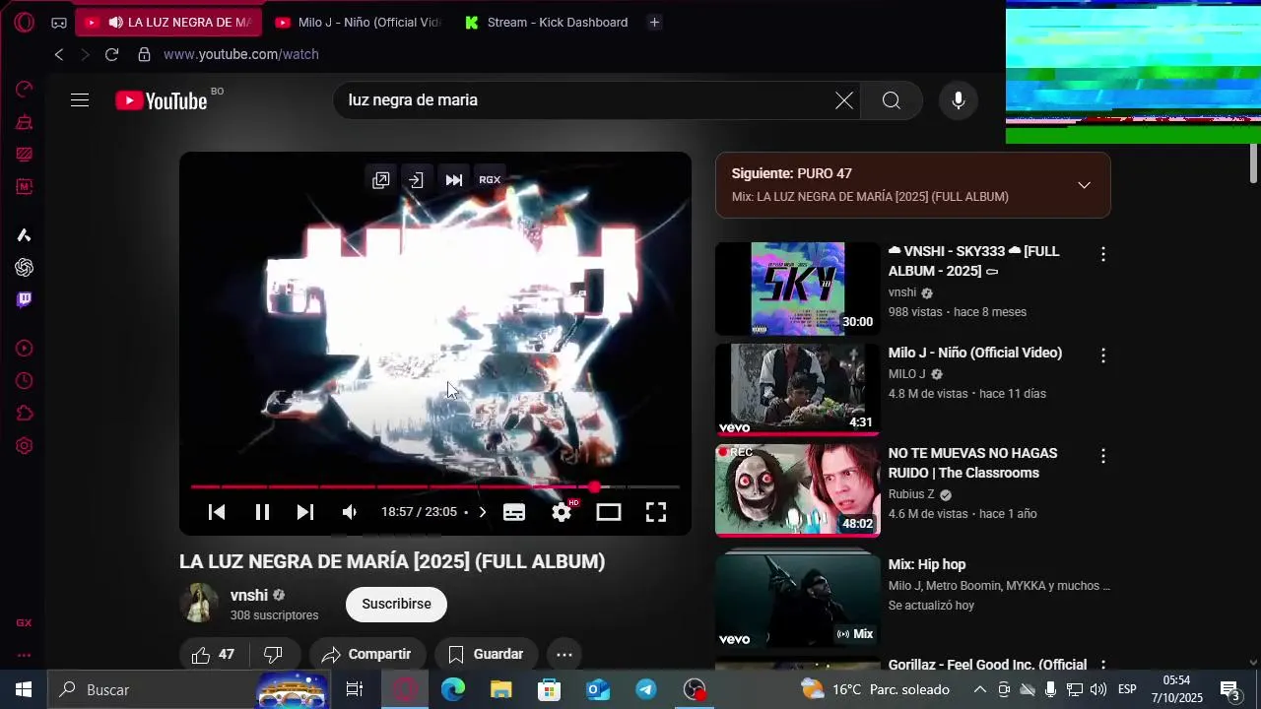Open the Opera GX main menu logo
The image size is (1261, 709).
[x=24, y=22]
